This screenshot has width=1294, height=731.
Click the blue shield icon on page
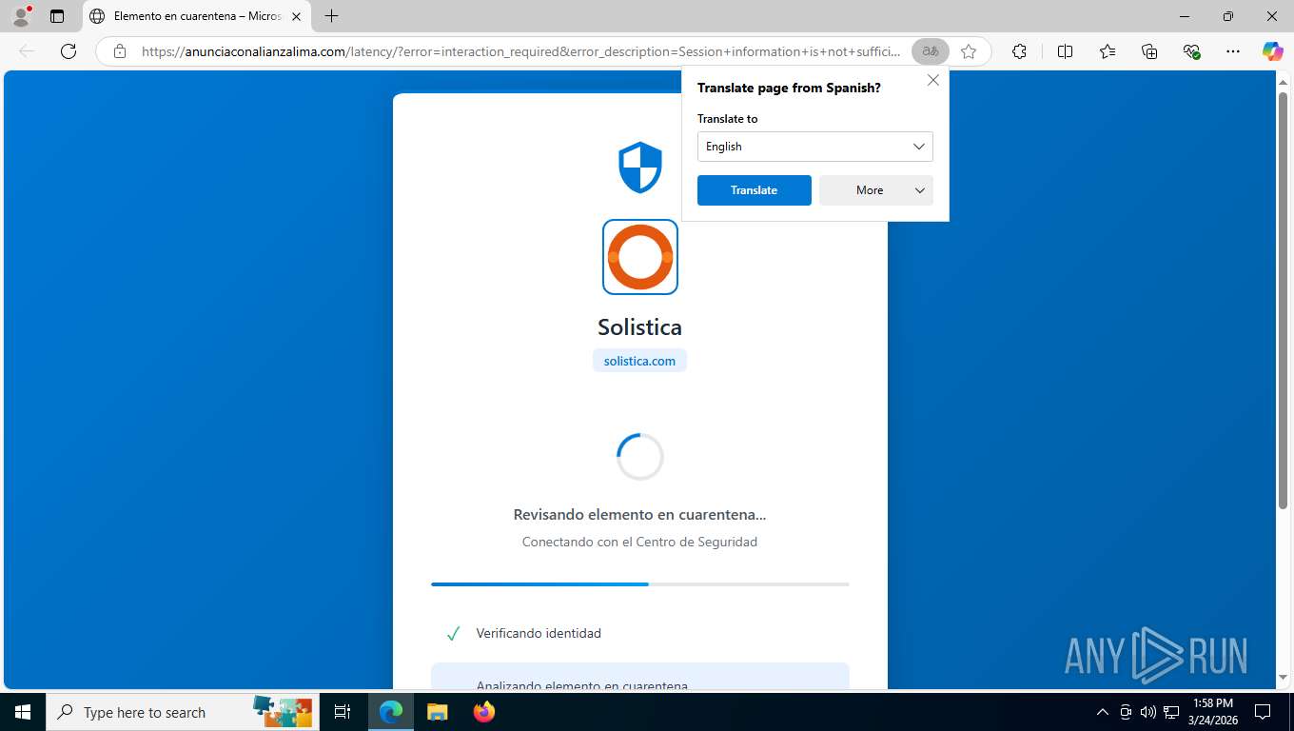click(x=640, y=168)
